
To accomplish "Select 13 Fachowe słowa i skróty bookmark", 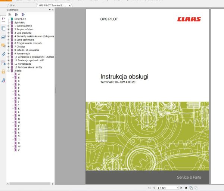I will tap(28, 67).
